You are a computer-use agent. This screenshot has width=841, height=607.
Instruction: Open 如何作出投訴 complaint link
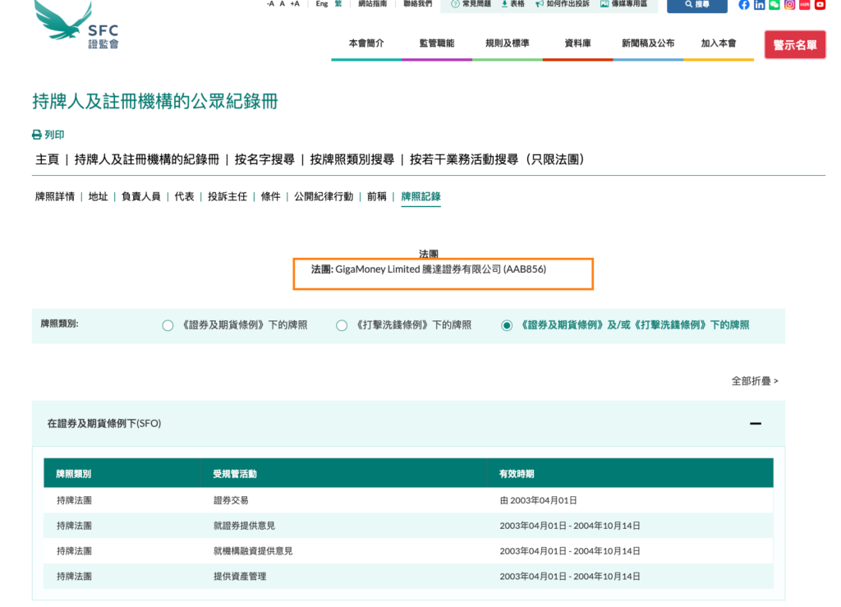tap(562, 4)
